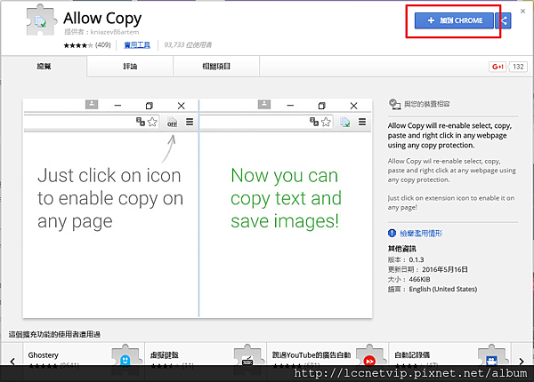Open the 總覽 overview tab
Viewport: 534px width, 382px height.
[x=44, y=67]
